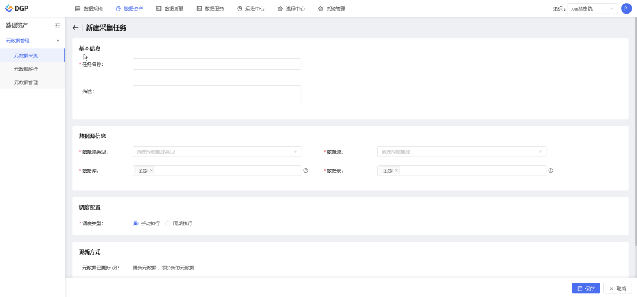637x297 pixels.
Task: Open the 数据源类型 dropdown
Action: click(x=217, y=151)
